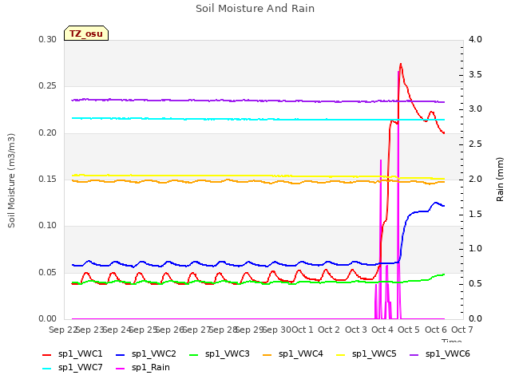Click the red VWC1 peak near Oct 5
Viewport: 511px width, 383px height.
point(401,64)
